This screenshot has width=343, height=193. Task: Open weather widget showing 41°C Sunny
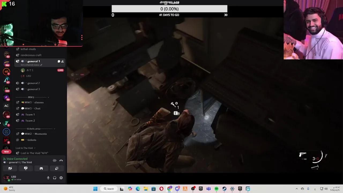point(9,189)
